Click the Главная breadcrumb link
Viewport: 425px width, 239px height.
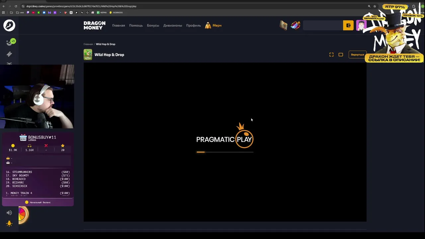[88, 44]
